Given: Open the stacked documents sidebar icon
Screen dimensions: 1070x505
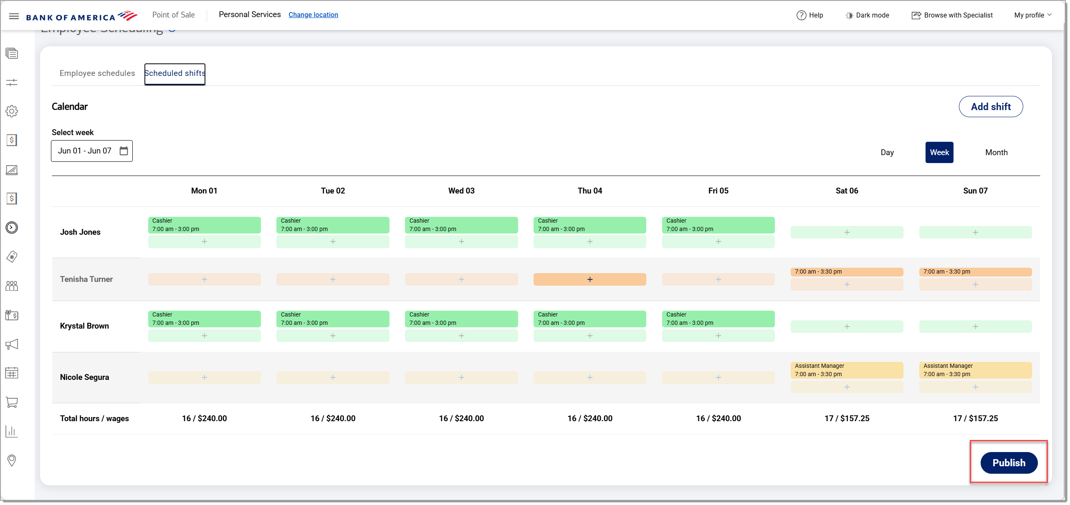Looking at the screenshot, I should [12, 53].
